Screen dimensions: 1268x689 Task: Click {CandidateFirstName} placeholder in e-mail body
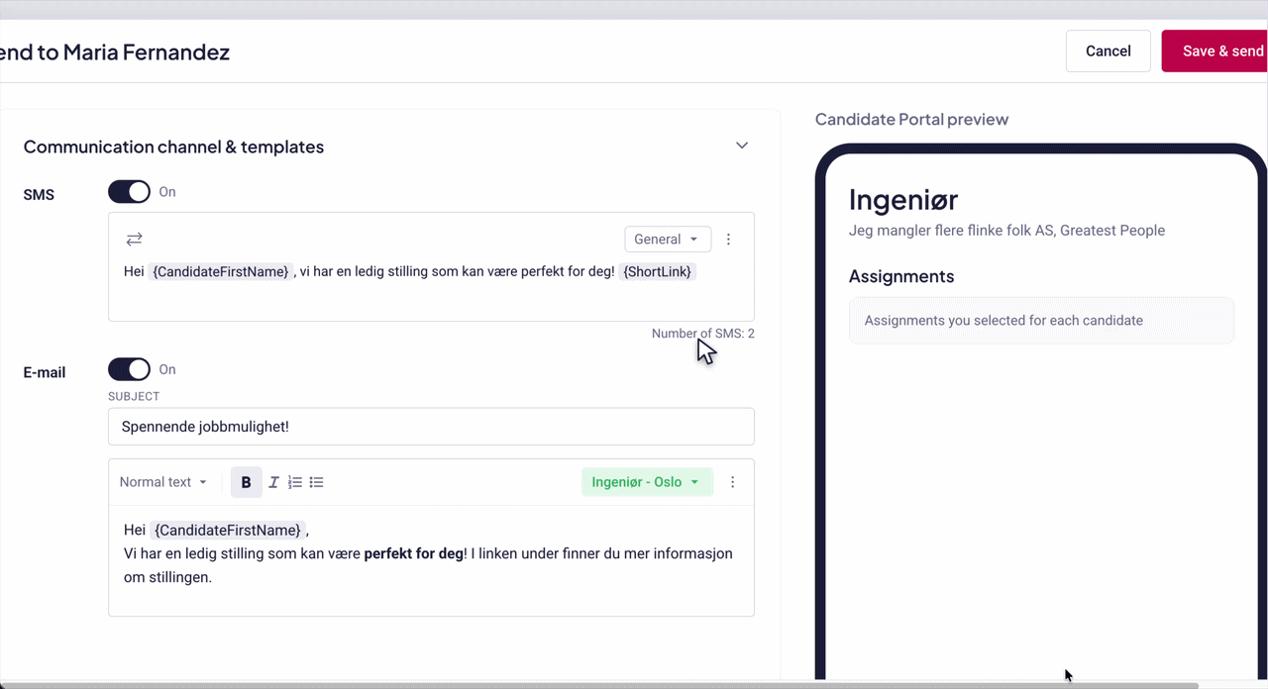(x=229, y=530)
